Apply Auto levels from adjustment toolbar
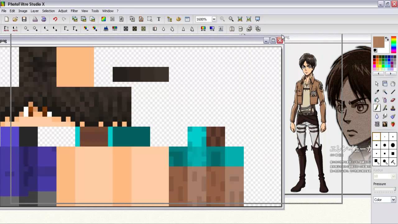The height and width of the screenshot is (224, 398). coord(6,29)
